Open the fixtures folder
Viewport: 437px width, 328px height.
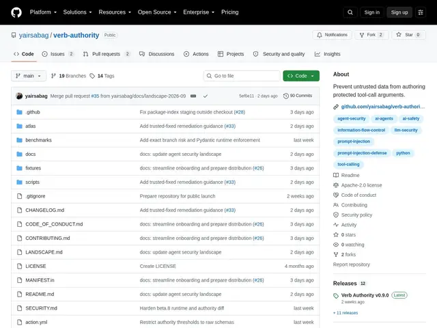33,168
